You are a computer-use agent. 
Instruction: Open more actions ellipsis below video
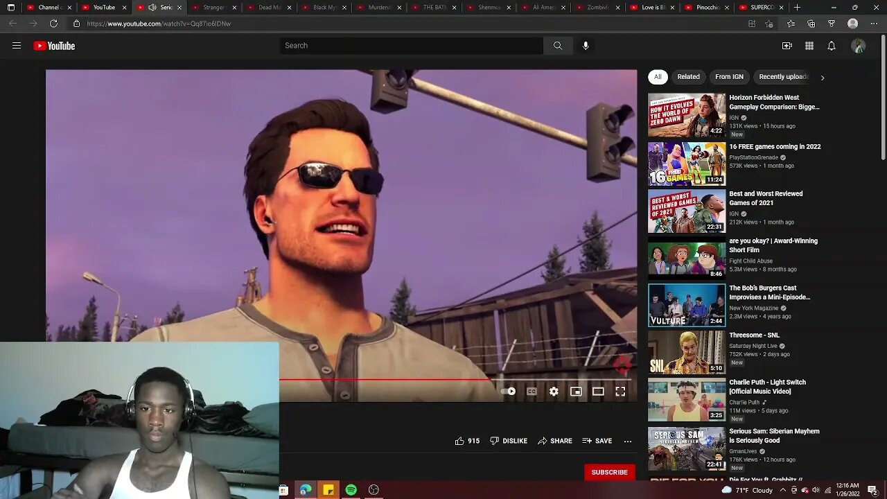pos(628,441)
